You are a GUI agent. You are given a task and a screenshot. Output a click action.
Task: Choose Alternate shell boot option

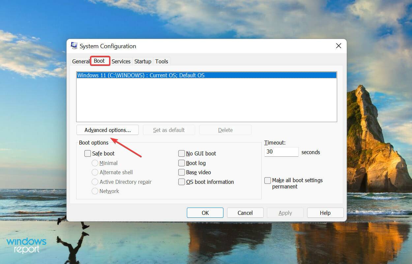tap(95, 172)
